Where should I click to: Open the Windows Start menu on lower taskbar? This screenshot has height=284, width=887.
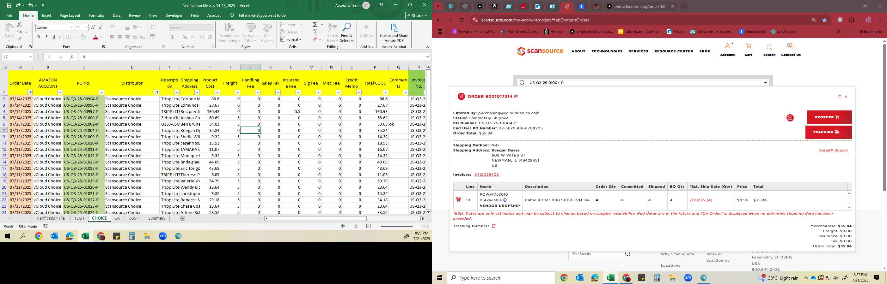coord(439,278)
